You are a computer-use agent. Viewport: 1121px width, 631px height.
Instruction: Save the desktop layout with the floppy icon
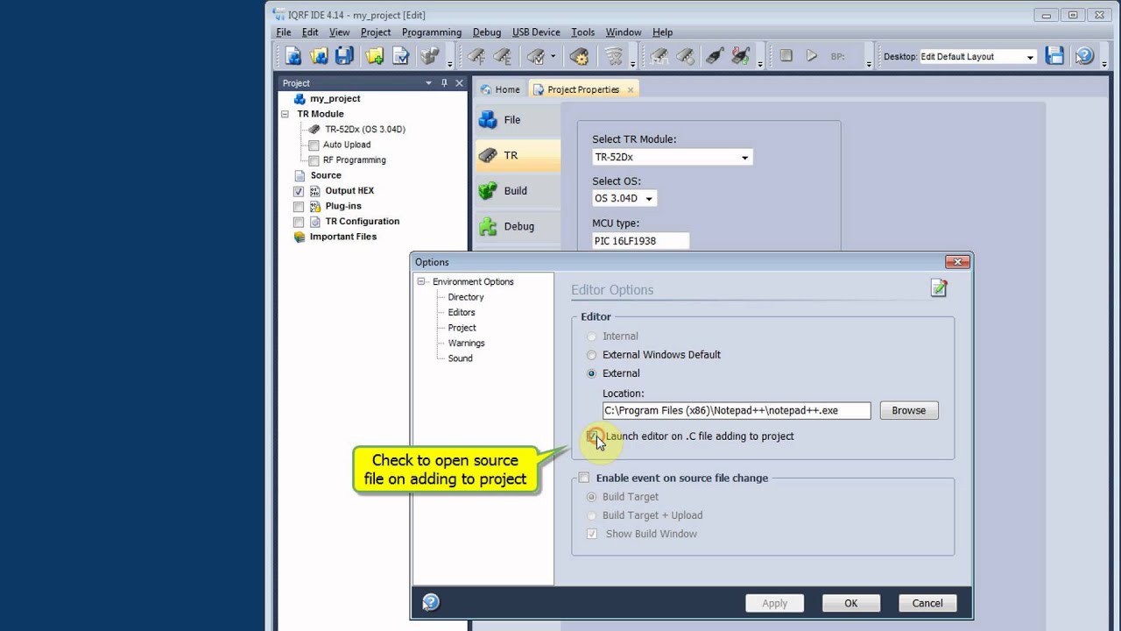pyautogui.click(x=1055, y=56)
